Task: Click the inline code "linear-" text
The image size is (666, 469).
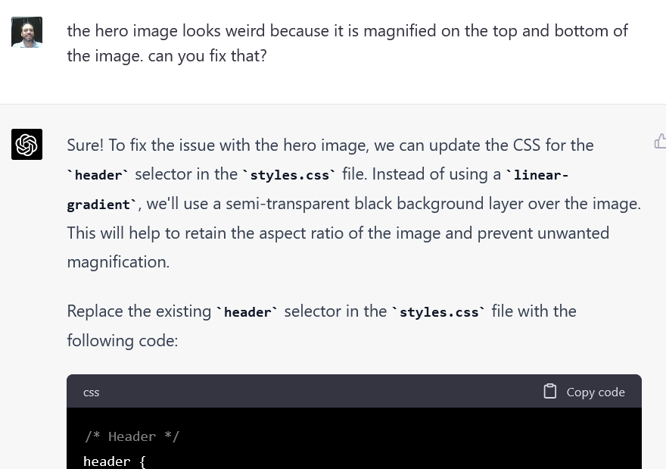Action: pos(537,175)
